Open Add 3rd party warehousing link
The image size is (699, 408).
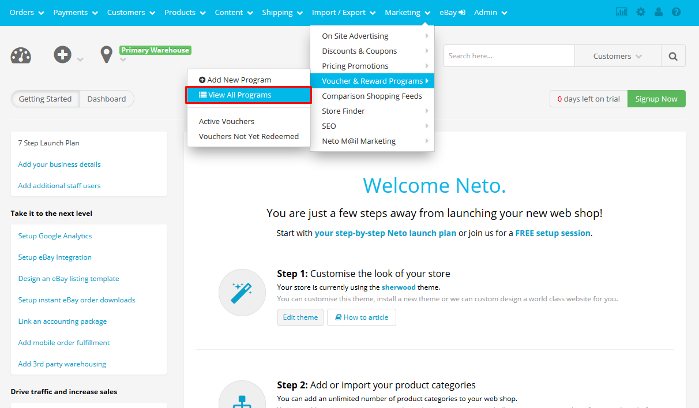[62, 364]
